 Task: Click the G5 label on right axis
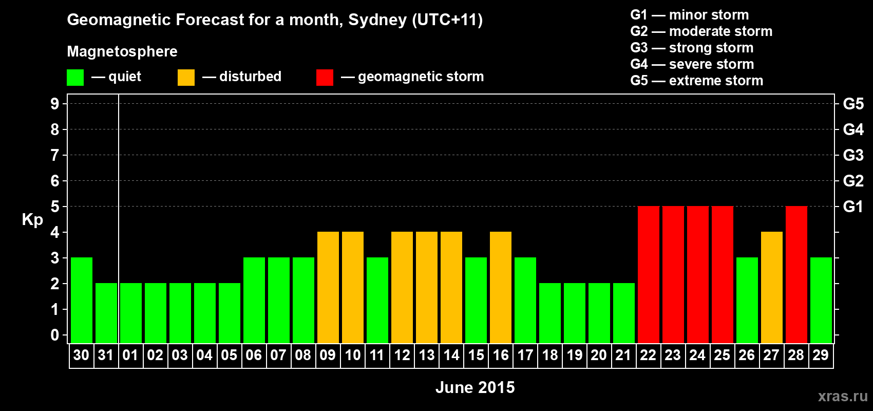pyautogui.click(x=853, y=104)
